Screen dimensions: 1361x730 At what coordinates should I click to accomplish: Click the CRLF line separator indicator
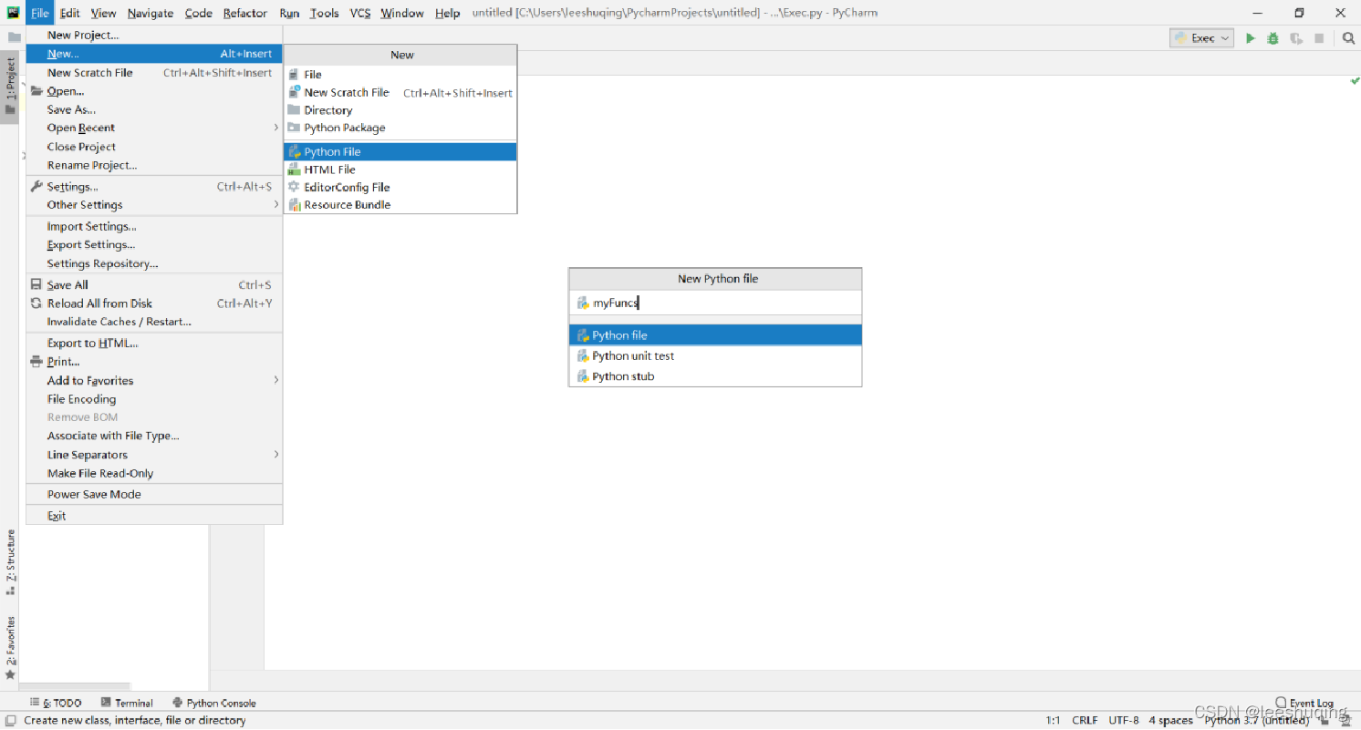[x=1085, y=720]
